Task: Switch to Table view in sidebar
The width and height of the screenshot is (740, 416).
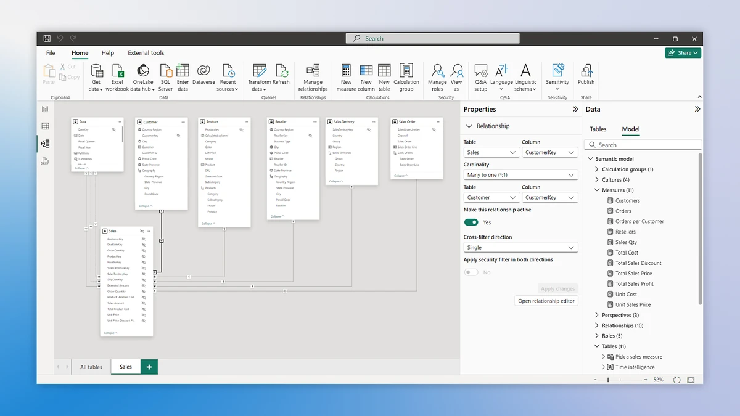Action: [45, 126]
